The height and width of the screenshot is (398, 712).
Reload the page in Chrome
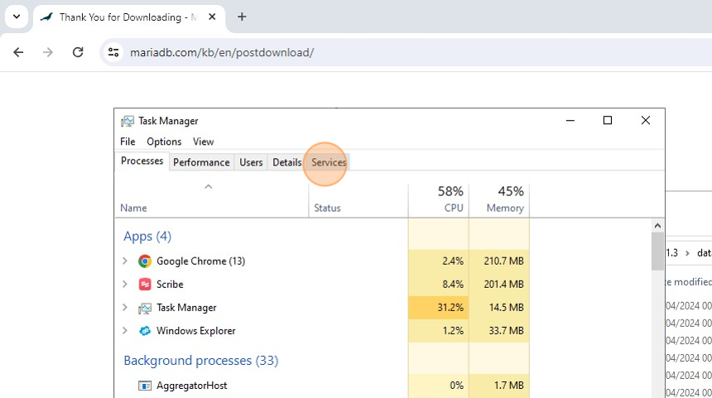(78, 52)
